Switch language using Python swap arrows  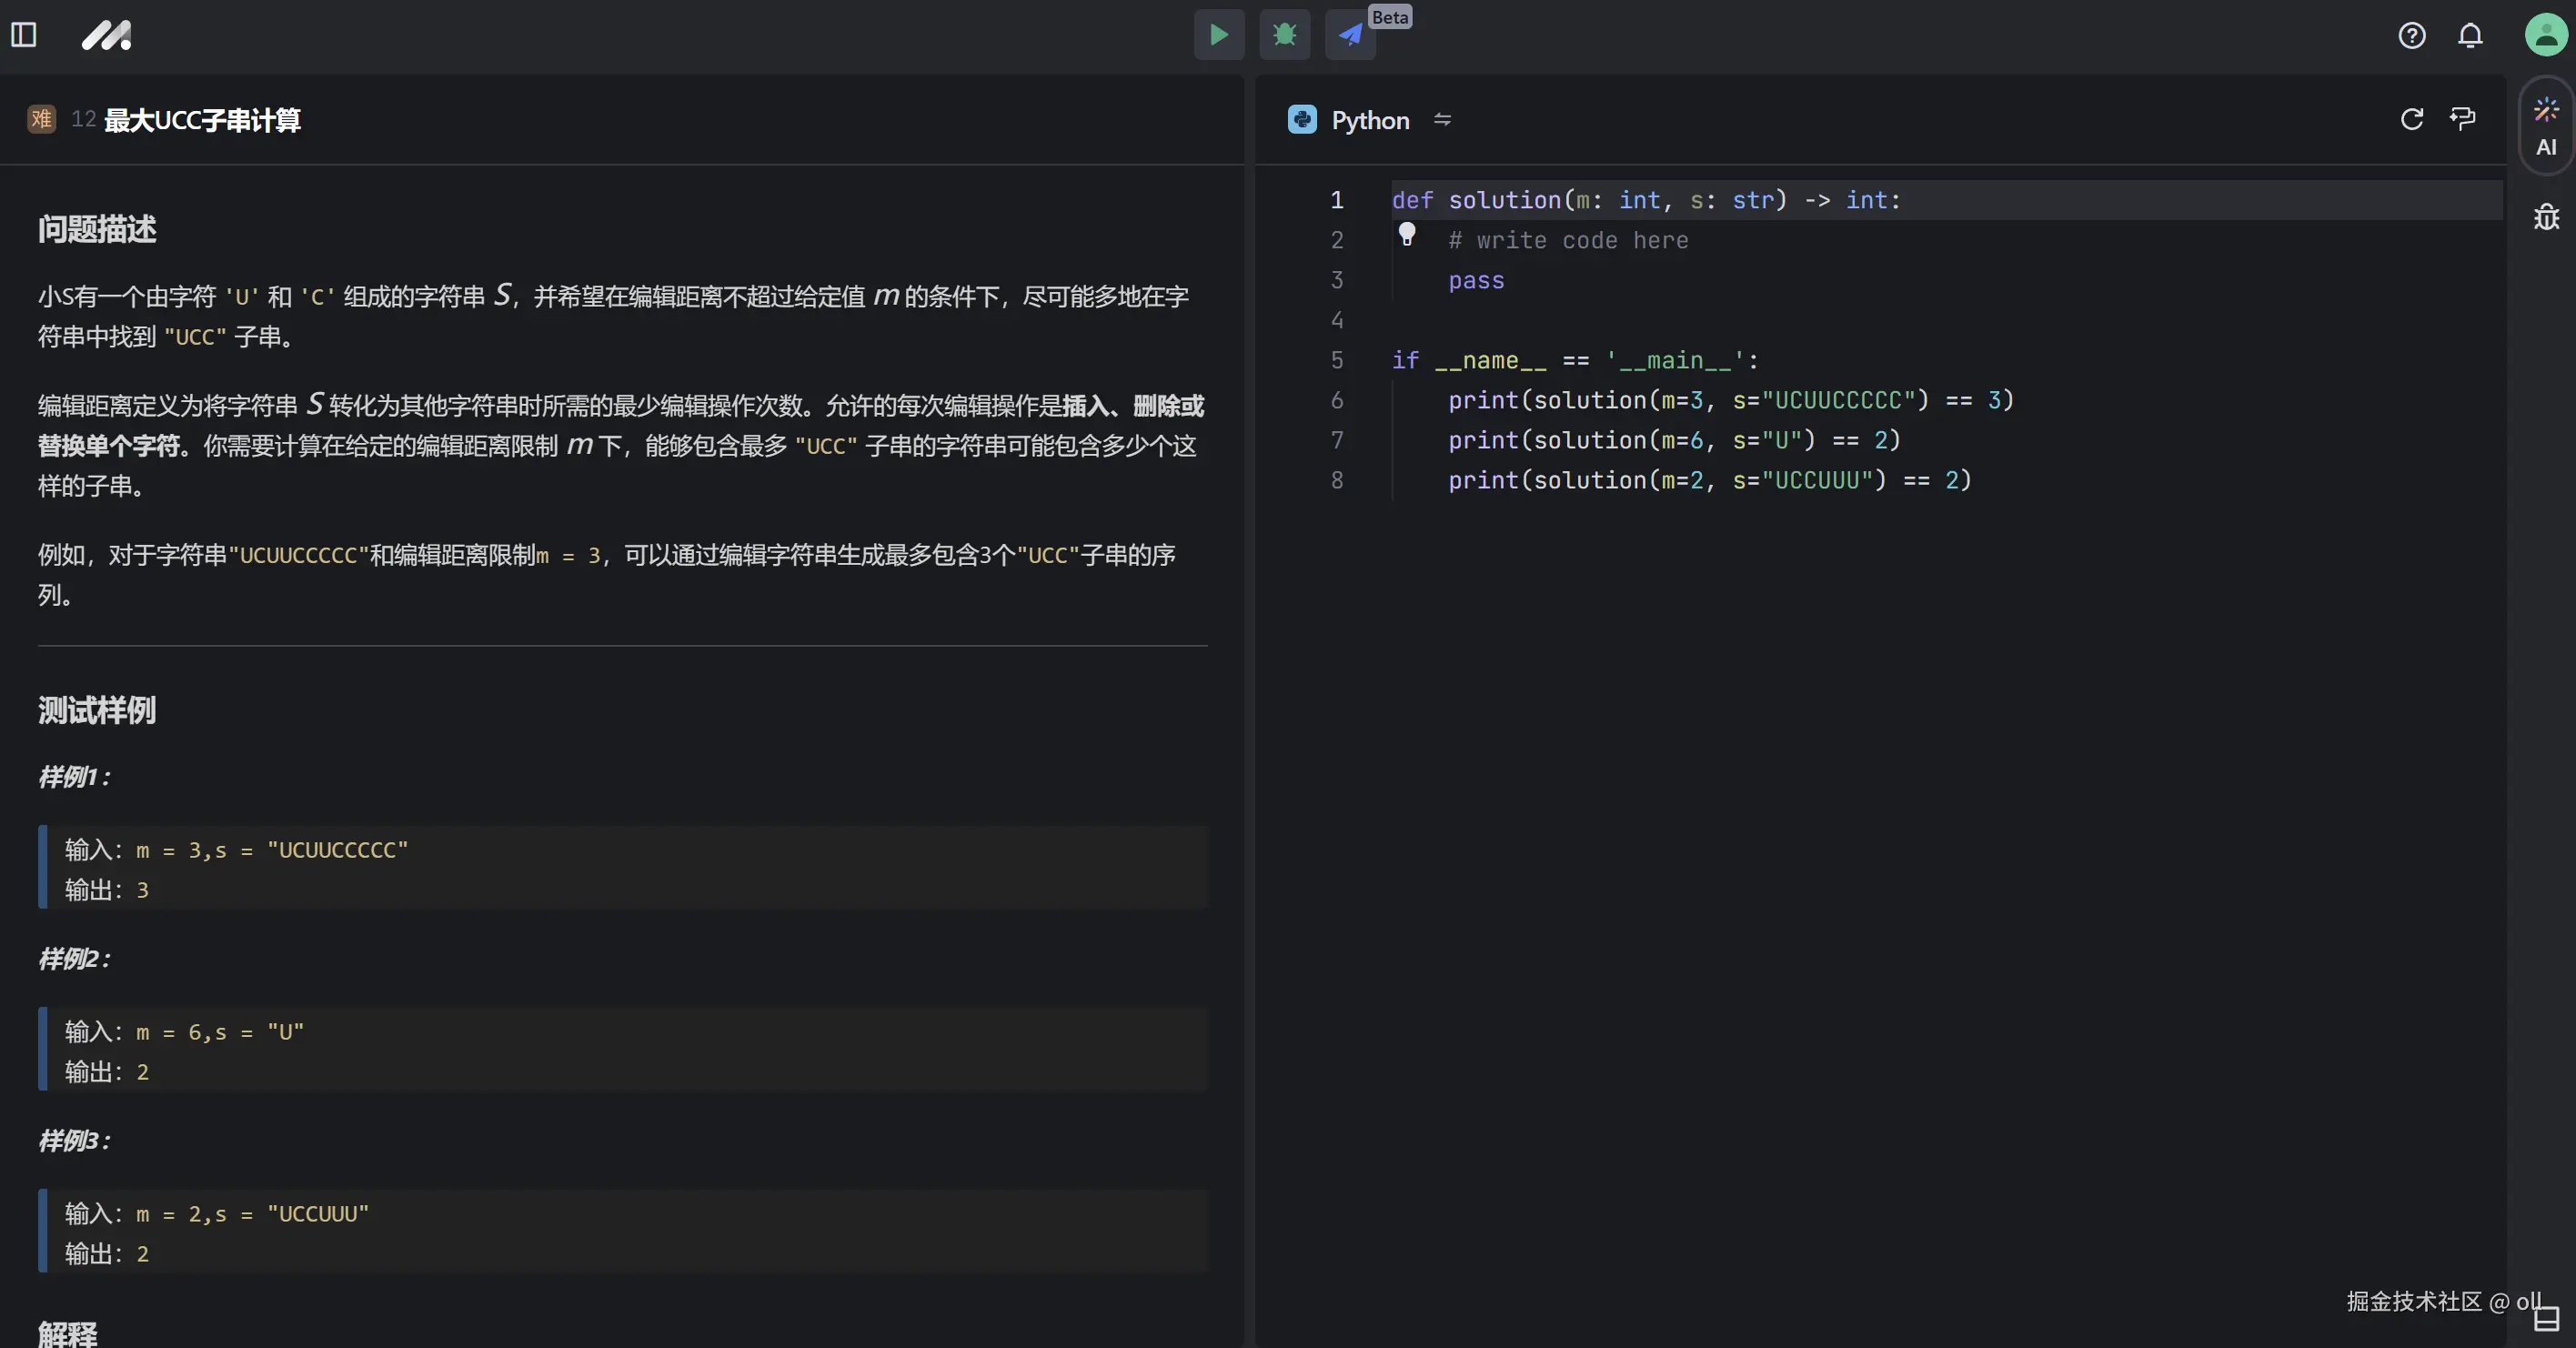click(x=1442, y=120)
